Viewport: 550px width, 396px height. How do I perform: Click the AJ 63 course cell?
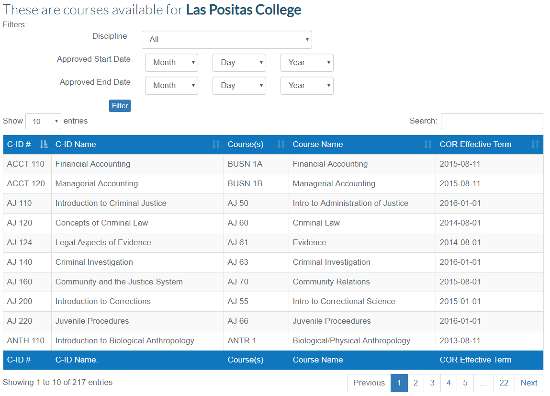pyautogui.click(x=257, y=262)
